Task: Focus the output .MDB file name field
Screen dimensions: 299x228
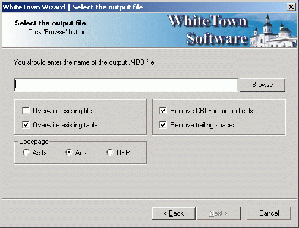Action: (x=126, y=85)
